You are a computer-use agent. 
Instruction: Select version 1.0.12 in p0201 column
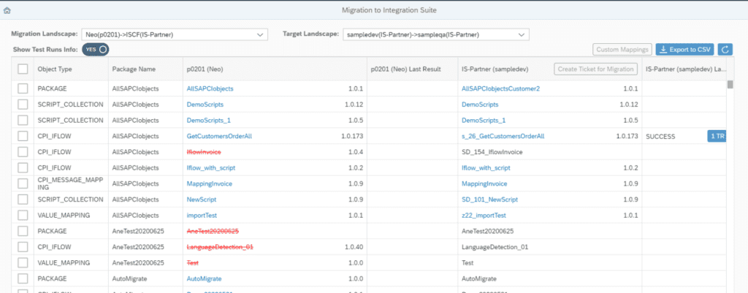(x=354, y=104)
